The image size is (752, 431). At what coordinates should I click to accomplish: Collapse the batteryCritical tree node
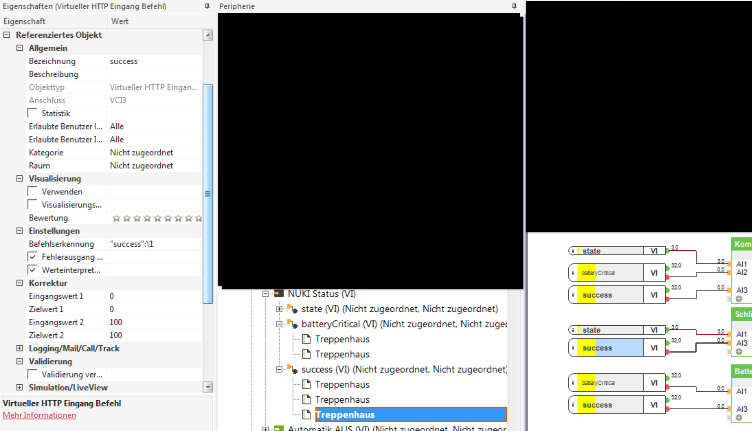(x=279, y=324)
